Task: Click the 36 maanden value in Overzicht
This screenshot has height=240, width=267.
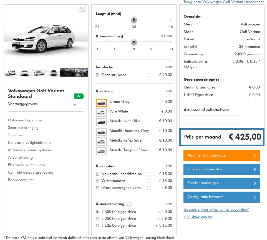Action: [x=250, y=47]
